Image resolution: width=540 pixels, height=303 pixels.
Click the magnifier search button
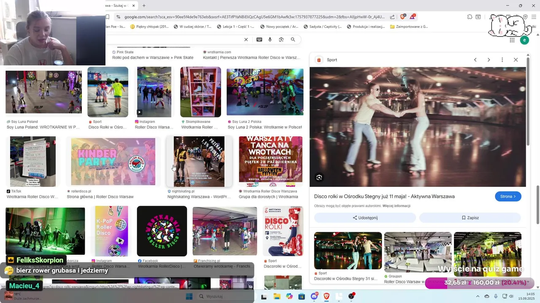tap(293, 40)
